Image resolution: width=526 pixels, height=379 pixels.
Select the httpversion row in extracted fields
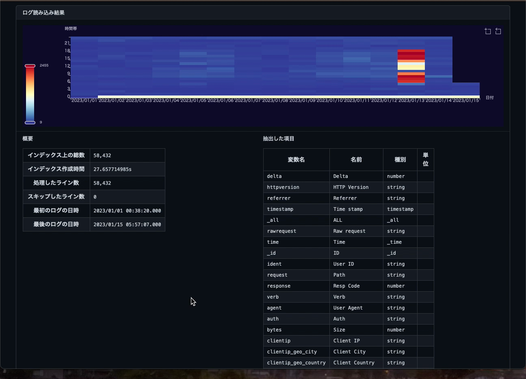(x=283, y=187)
